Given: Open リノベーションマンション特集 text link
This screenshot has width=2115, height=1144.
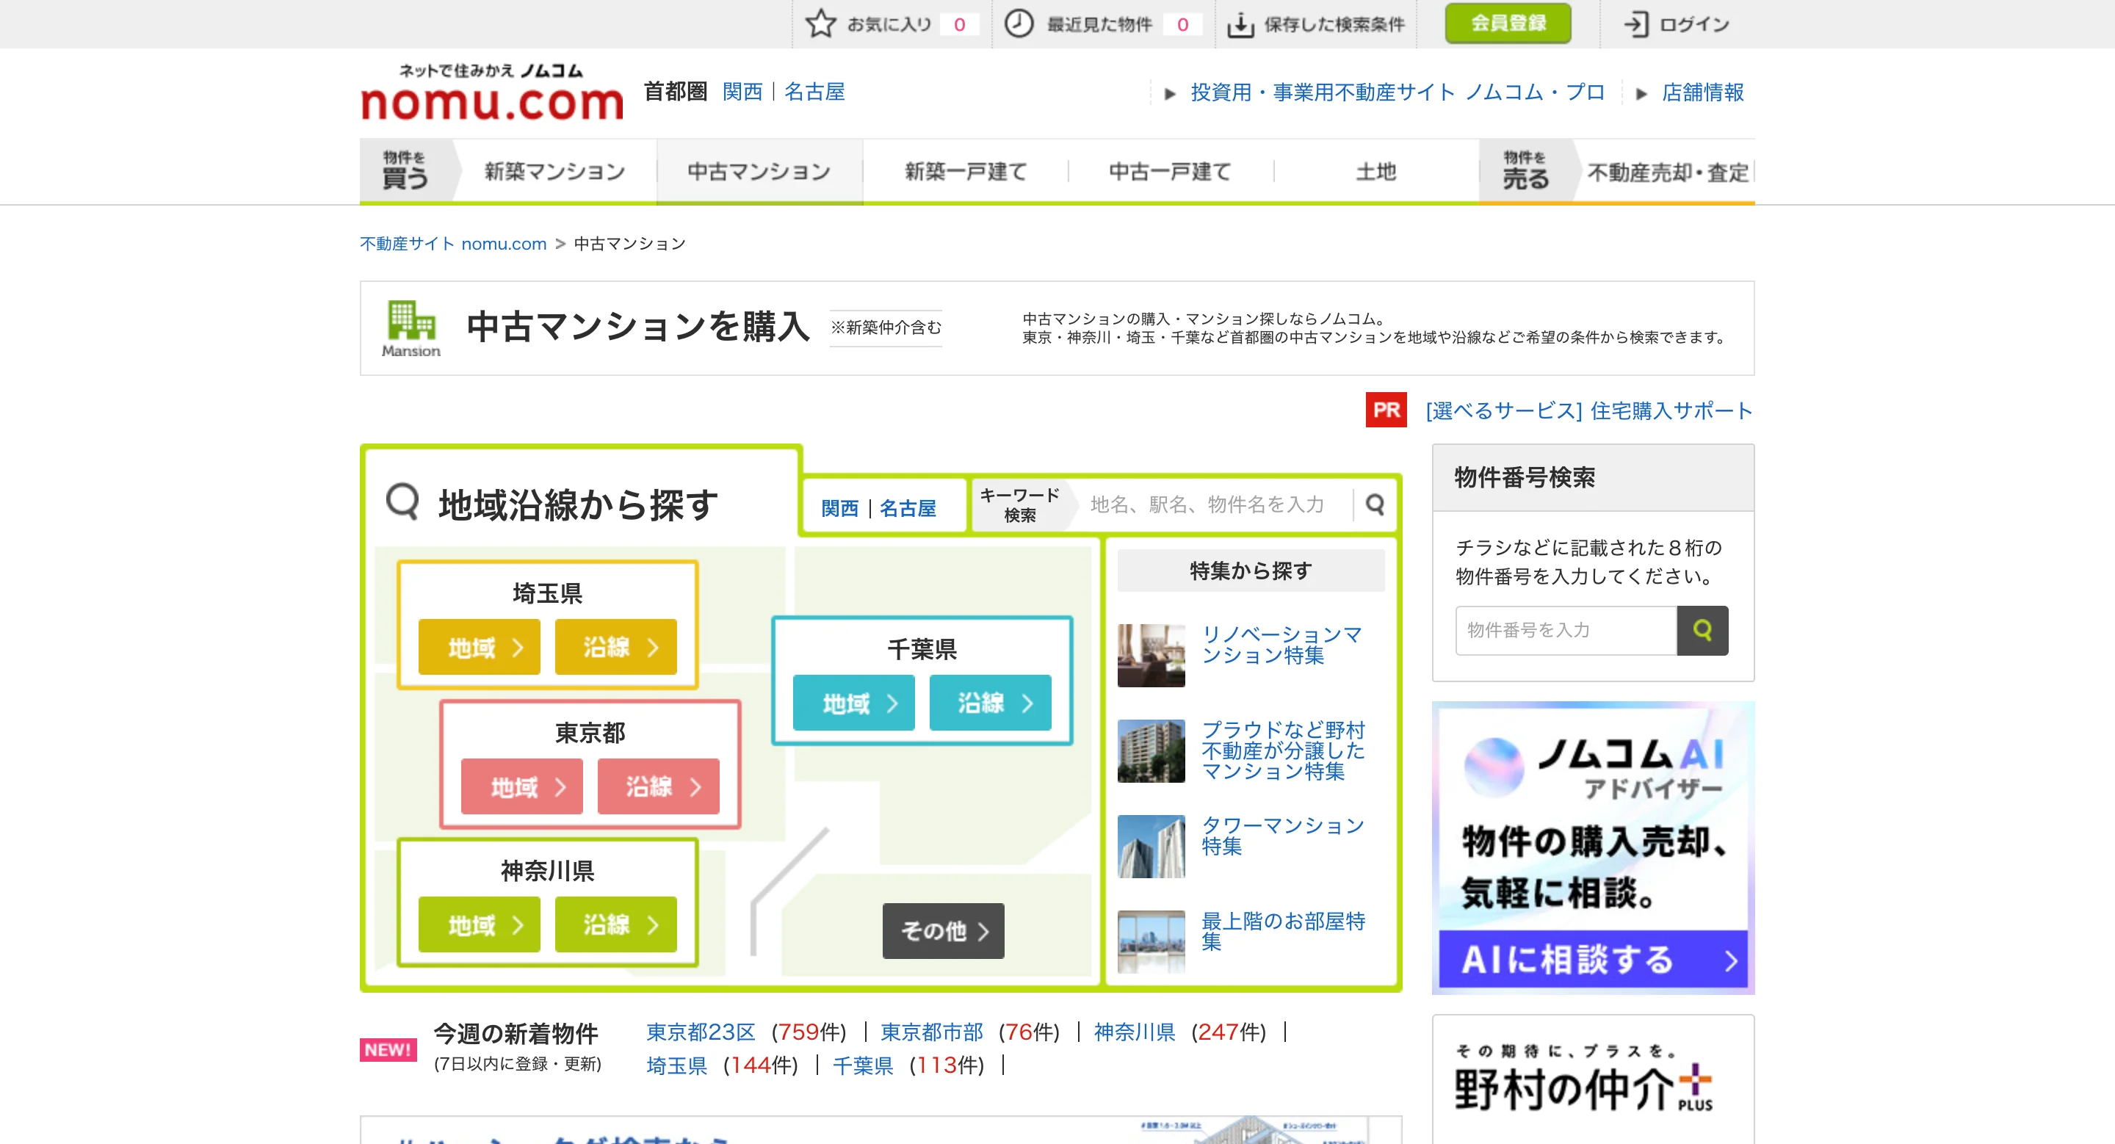Looking at the screenshot, I should [1282, 645].
